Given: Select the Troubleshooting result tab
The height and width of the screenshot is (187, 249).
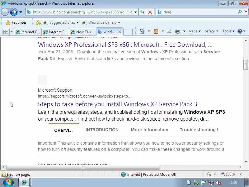Looking at the screenshot, I should click(x=199, y=130).
